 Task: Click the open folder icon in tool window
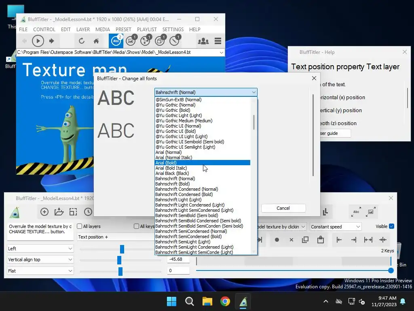click(x=59, y=212)
